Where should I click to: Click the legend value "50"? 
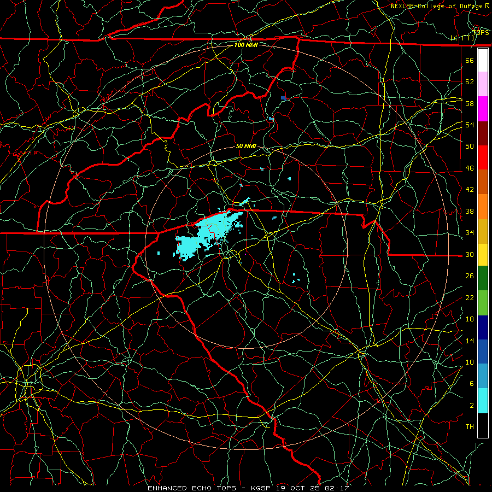470,147
